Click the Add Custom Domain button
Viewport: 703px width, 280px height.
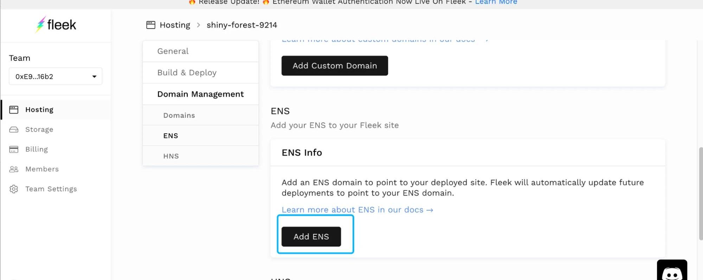335,66
